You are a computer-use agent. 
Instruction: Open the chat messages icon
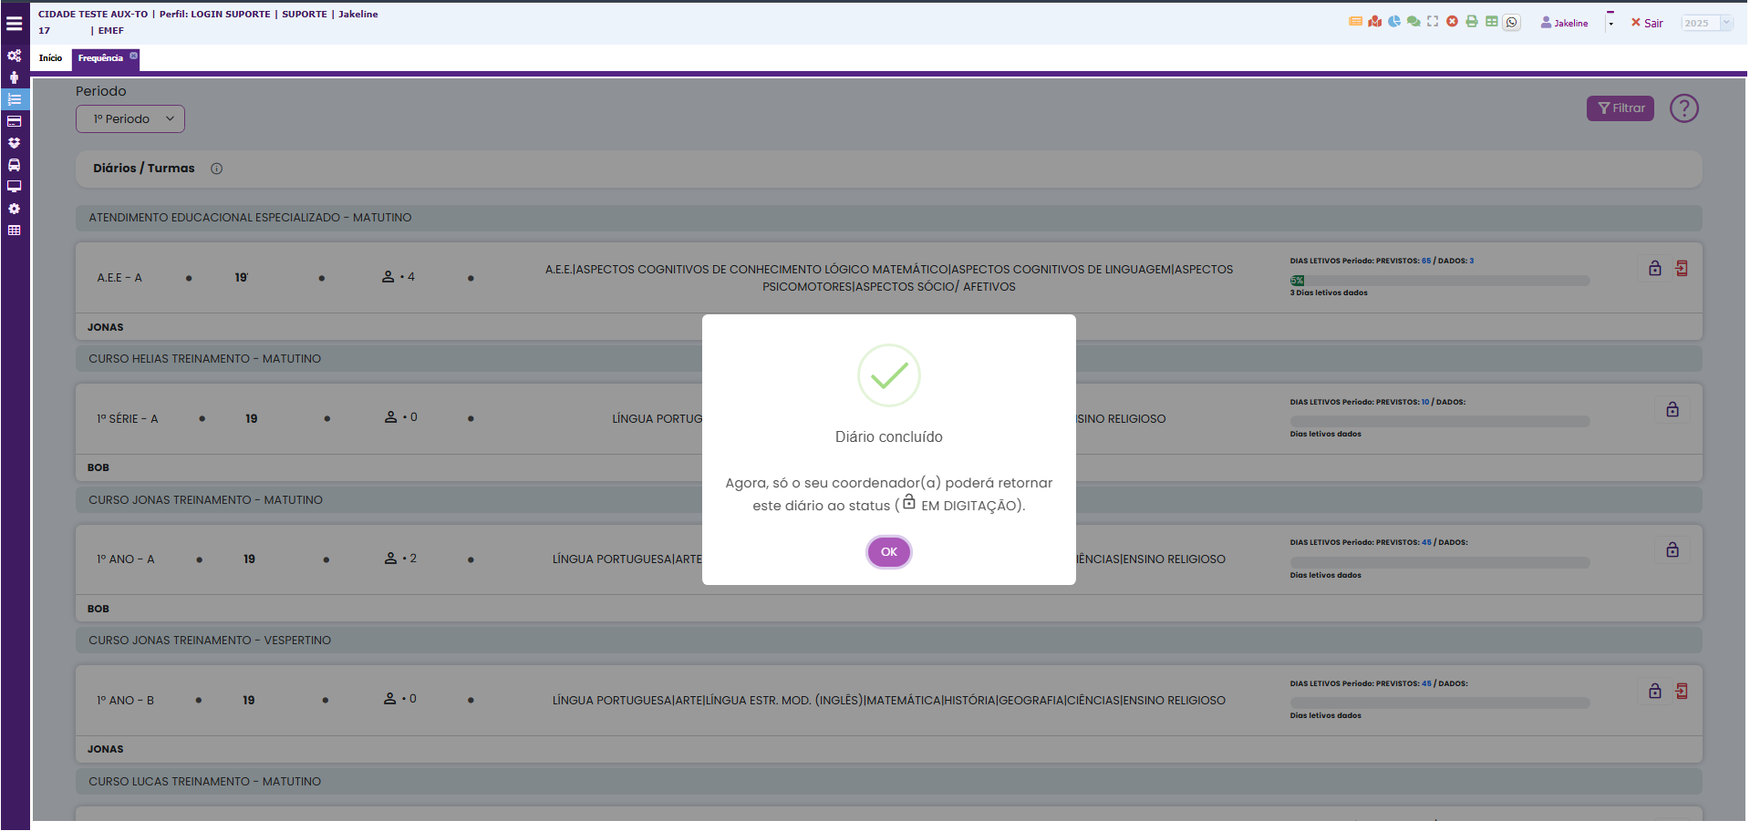pyautogui.click(x=1413, y=22)
